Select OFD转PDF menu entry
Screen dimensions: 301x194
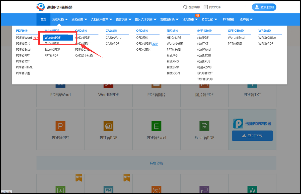tap(143, 44)
